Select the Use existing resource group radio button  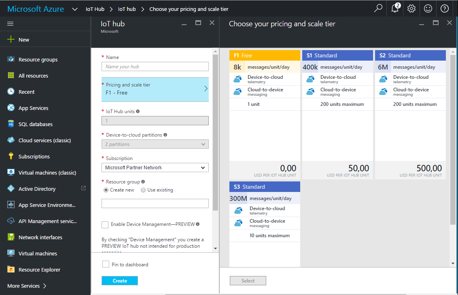(x=143, y=190)
